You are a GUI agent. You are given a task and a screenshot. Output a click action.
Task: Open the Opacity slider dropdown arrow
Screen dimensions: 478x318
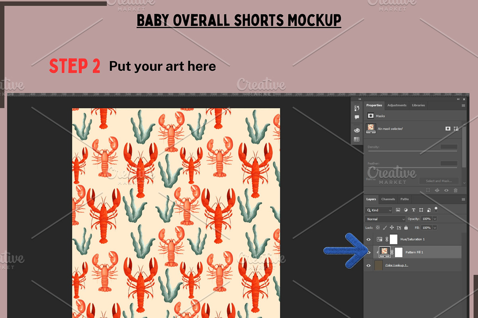(x=435, y=219)
